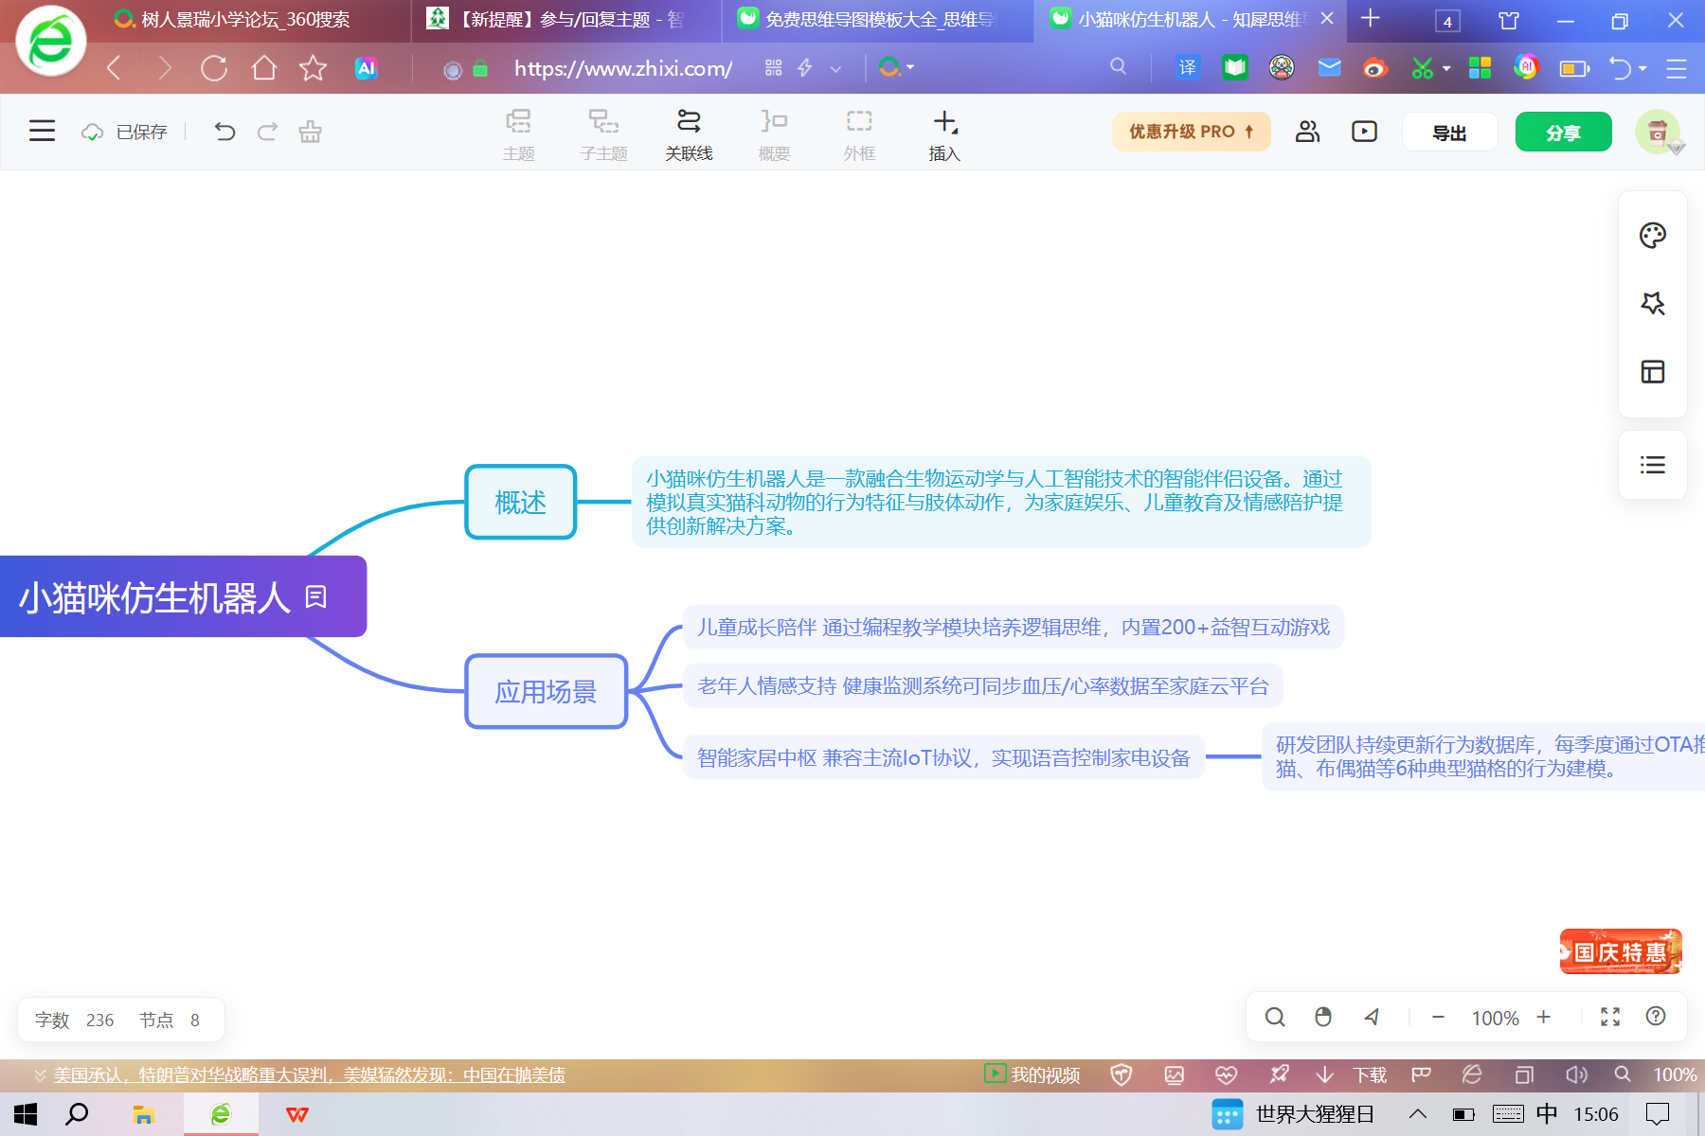Open the help question mark icon
This screenshot has width=1705, height=1136.
tap(1656, 1016)
